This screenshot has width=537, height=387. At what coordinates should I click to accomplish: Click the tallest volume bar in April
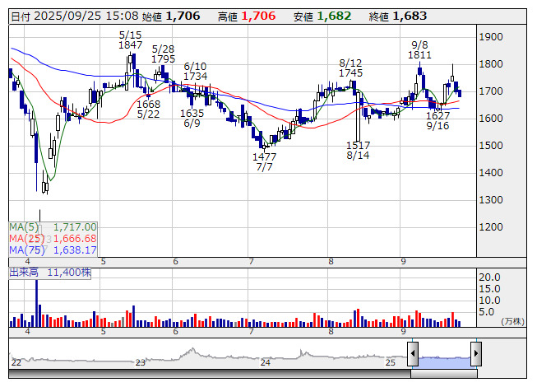36,303
